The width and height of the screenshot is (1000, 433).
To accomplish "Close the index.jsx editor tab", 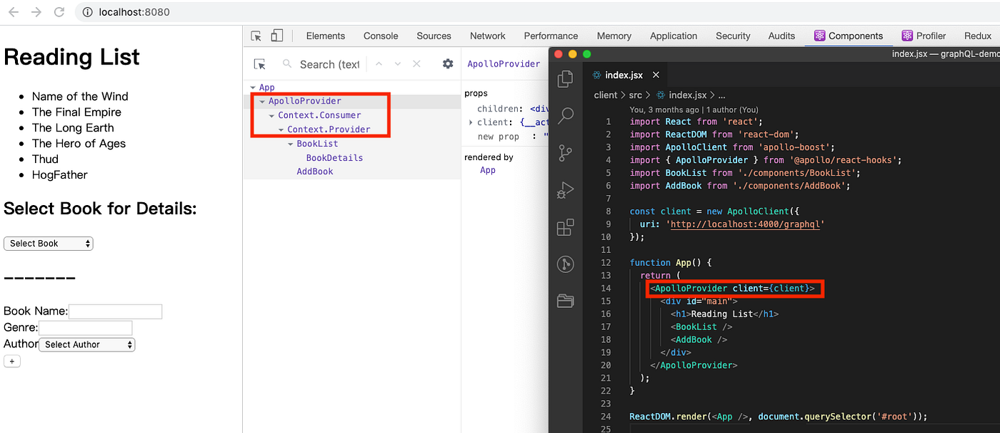I will [x=656, y=74].
